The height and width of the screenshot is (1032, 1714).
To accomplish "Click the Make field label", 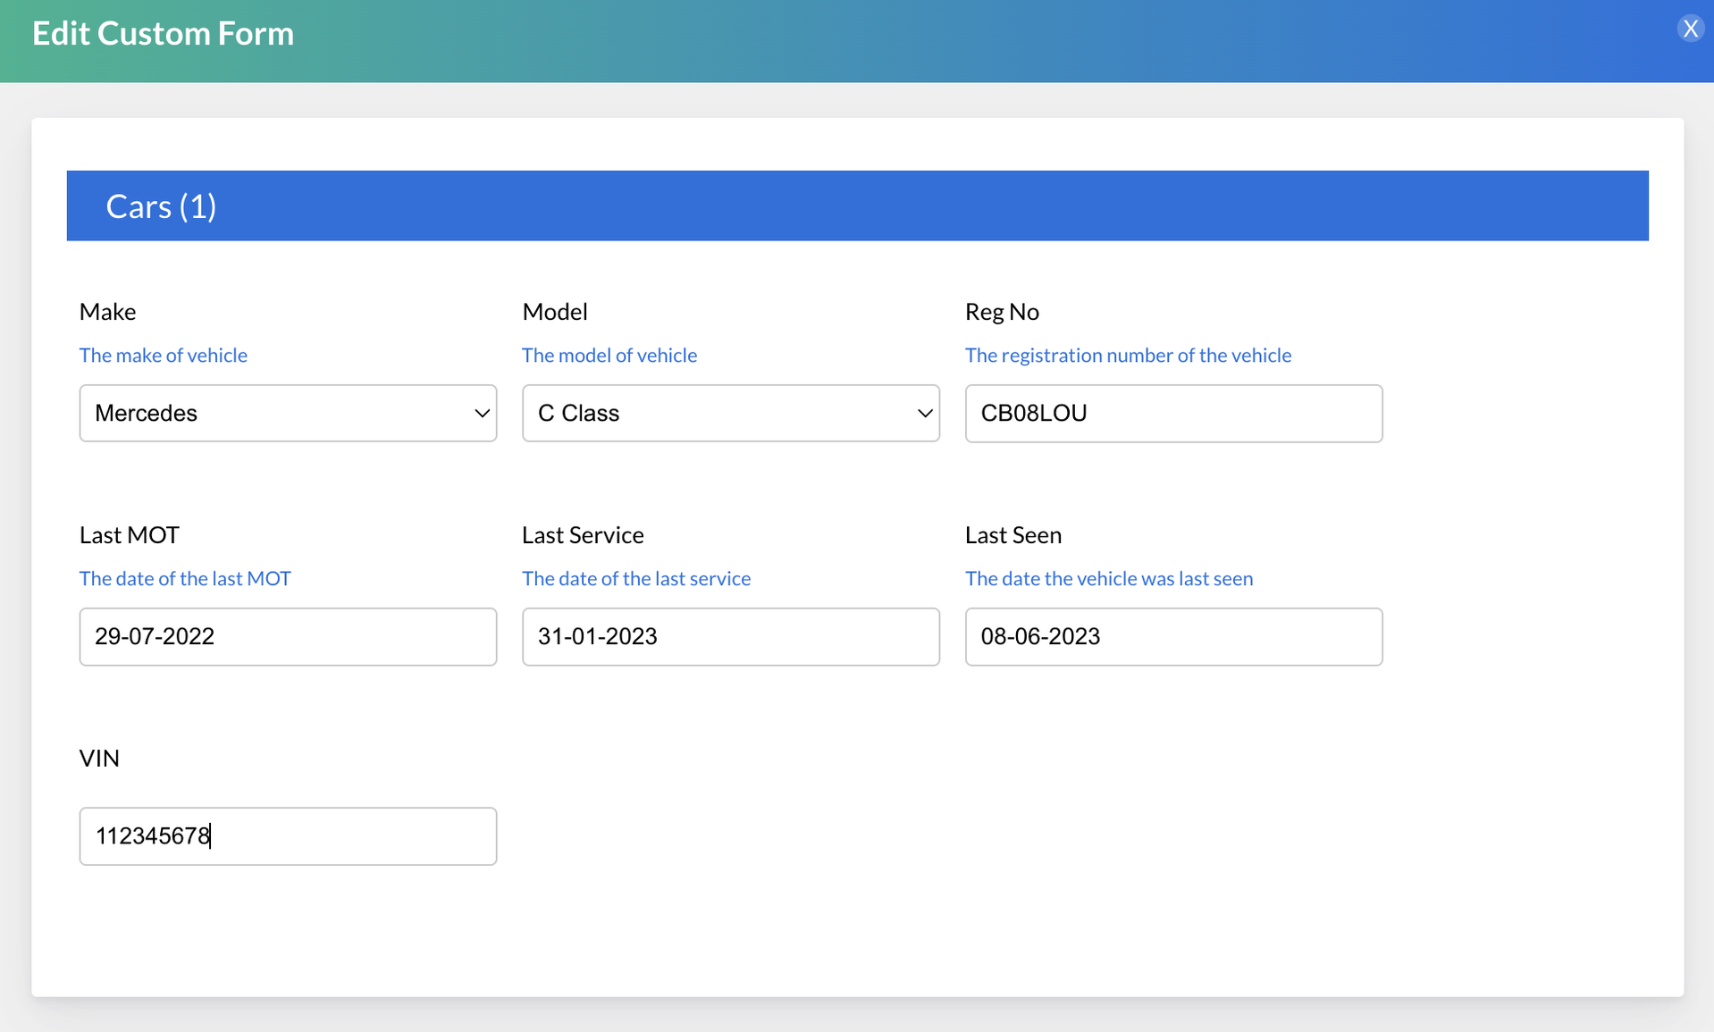I will tap(107, 312).
